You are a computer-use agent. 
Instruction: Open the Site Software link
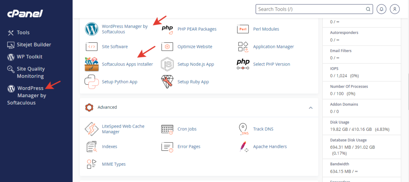pyautogui.click(x=115, y=47)
